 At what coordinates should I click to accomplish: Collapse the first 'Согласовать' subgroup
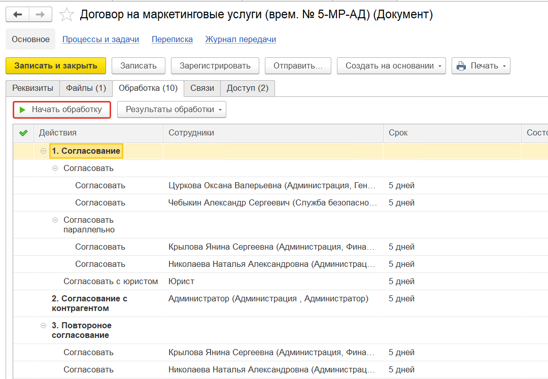click(55, 168)
